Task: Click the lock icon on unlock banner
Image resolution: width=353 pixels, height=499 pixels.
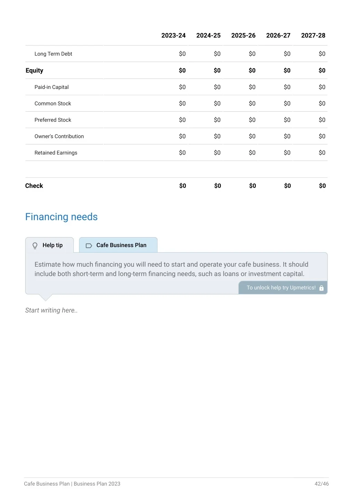Action: [321, 288]
